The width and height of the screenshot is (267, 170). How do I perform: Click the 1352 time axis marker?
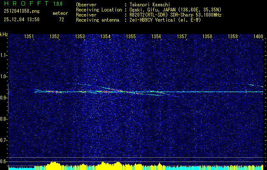(x=54, y=36)
